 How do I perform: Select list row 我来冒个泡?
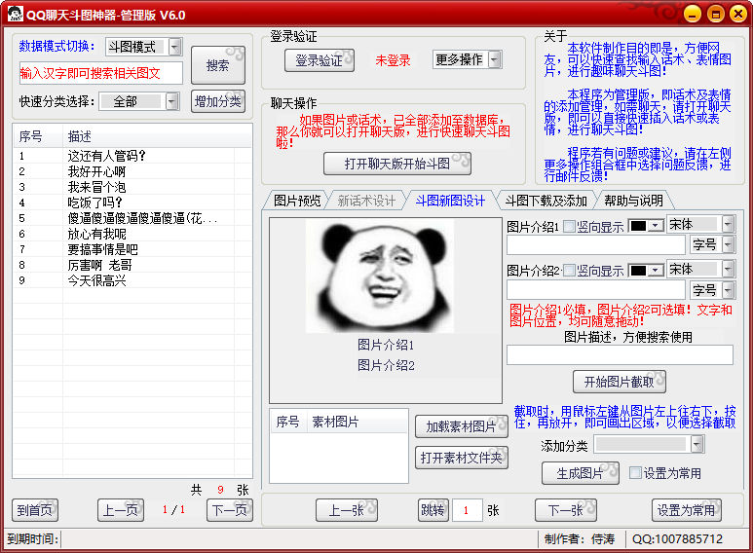132,187
